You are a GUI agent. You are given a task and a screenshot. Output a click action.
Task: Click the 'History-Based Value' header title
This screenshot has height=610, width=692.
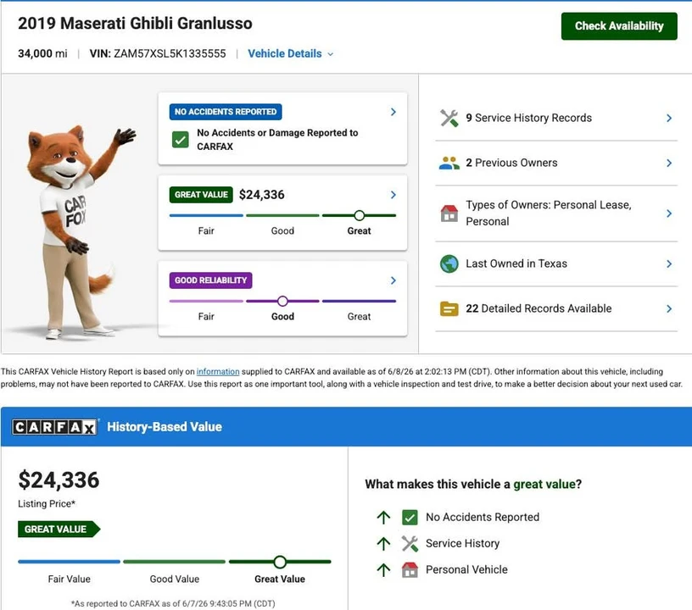165,427
